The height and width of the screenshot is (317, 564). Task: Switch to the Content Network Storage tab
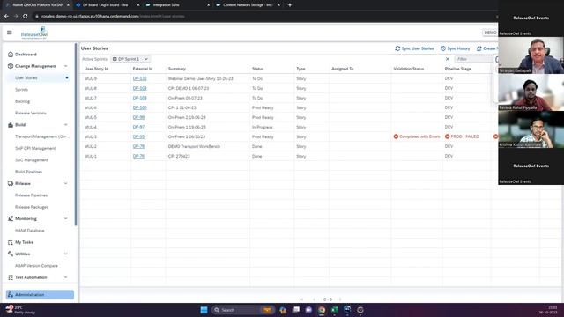[x=248, y=5]
